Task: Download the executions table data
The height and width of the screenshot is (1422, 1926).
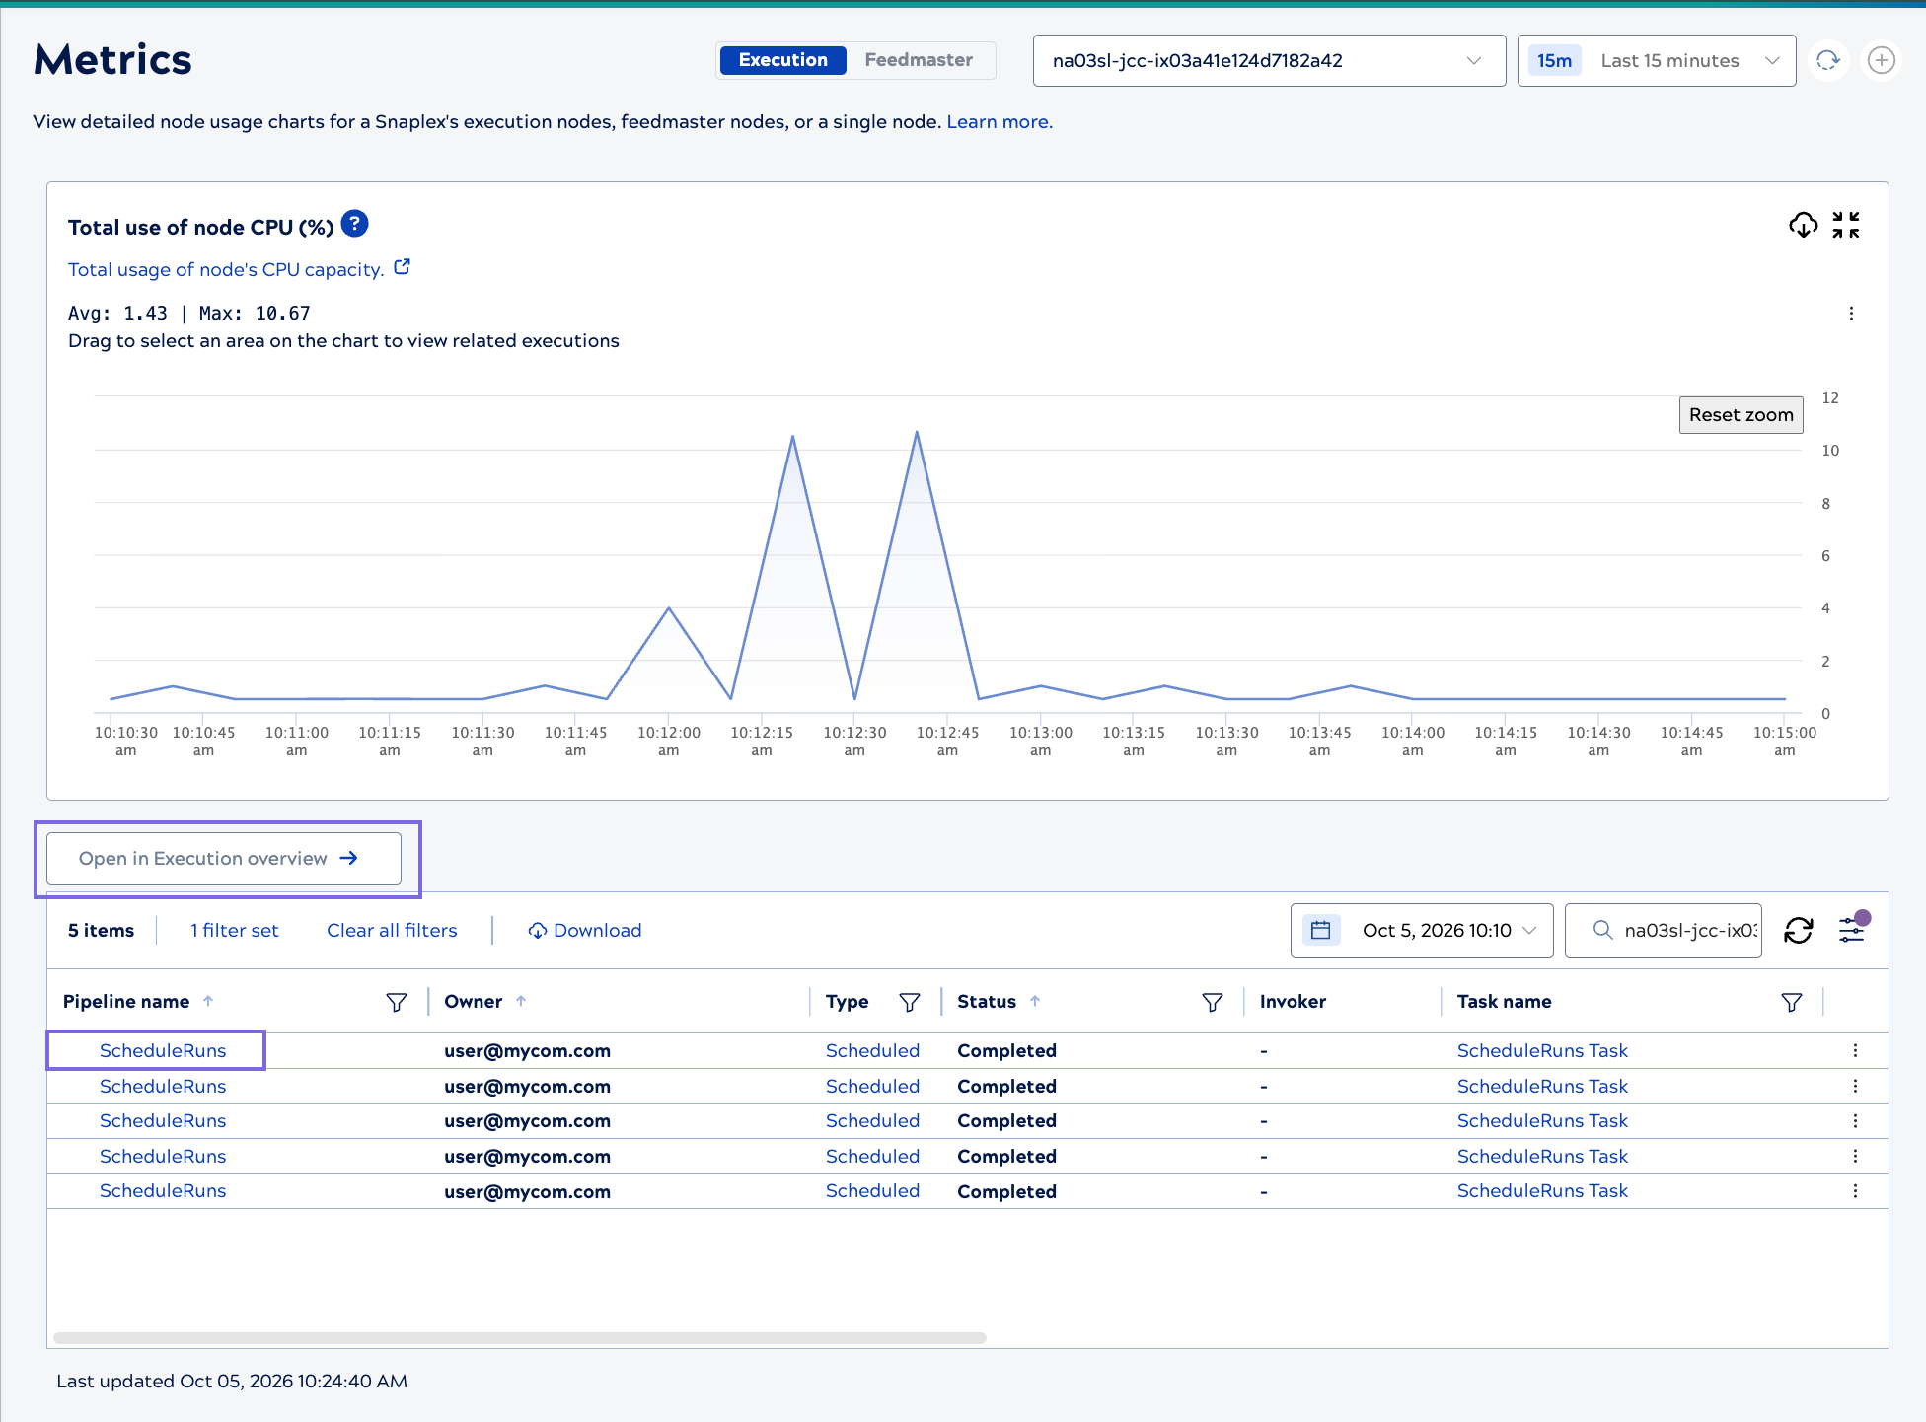Action: [x=585, y=931]
